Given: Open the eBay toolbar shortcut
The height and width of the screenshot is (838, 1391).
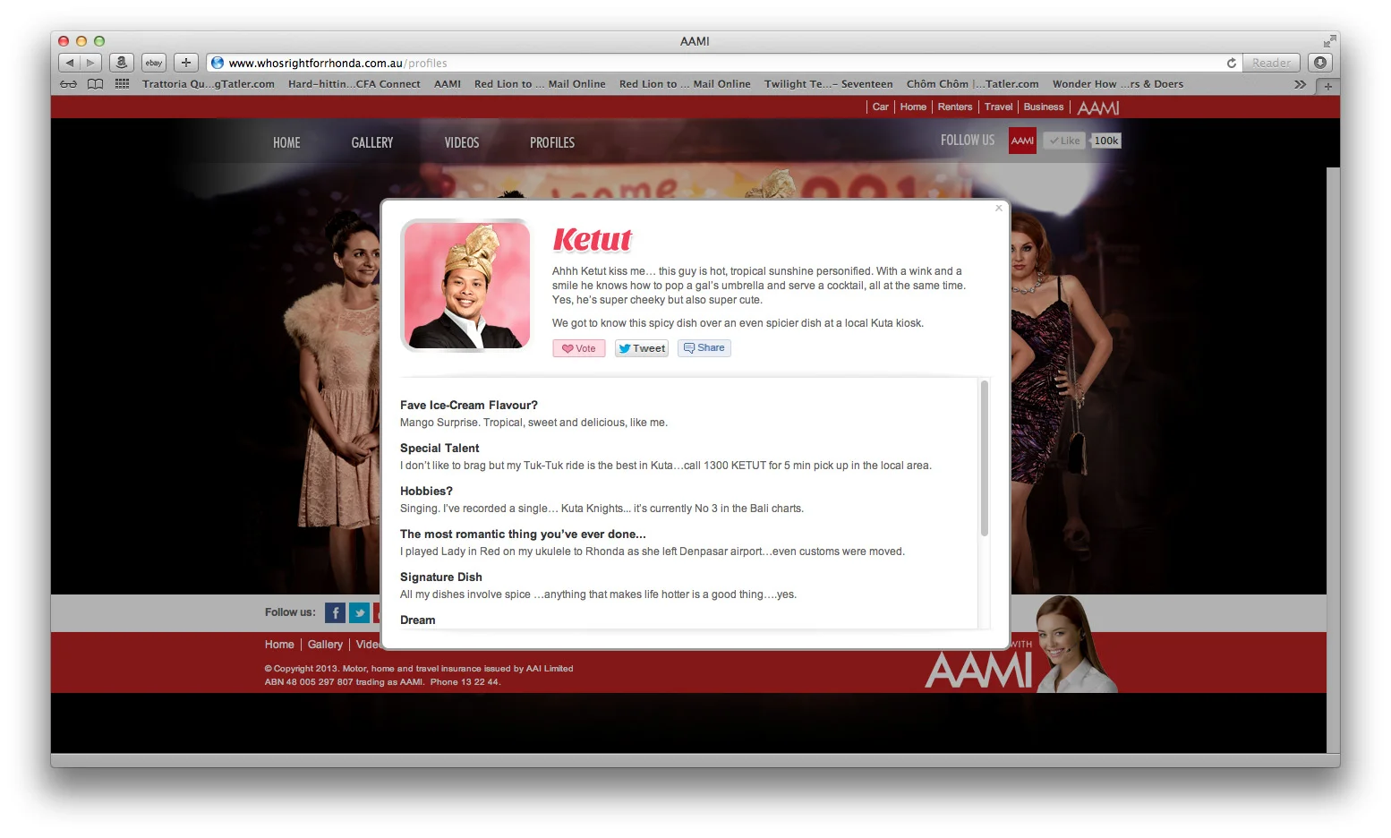Looking at the screenshot, I should [x=154, y=63].
